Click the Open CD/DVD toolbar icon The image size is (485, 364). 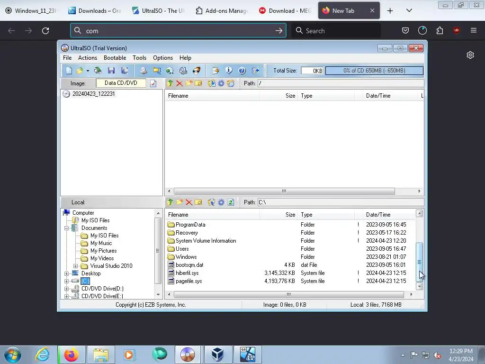tap(98, 71)
